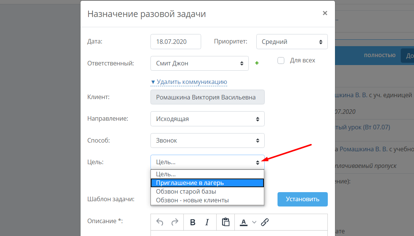Open the Способ dropdown Звонок
The width and height of the screenshot is (414, 236).
207,140
